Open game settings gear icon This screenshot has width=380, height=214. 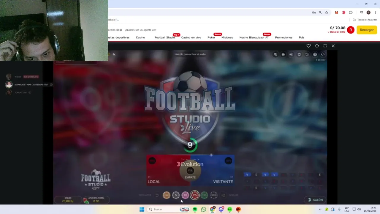pos(299,54)
